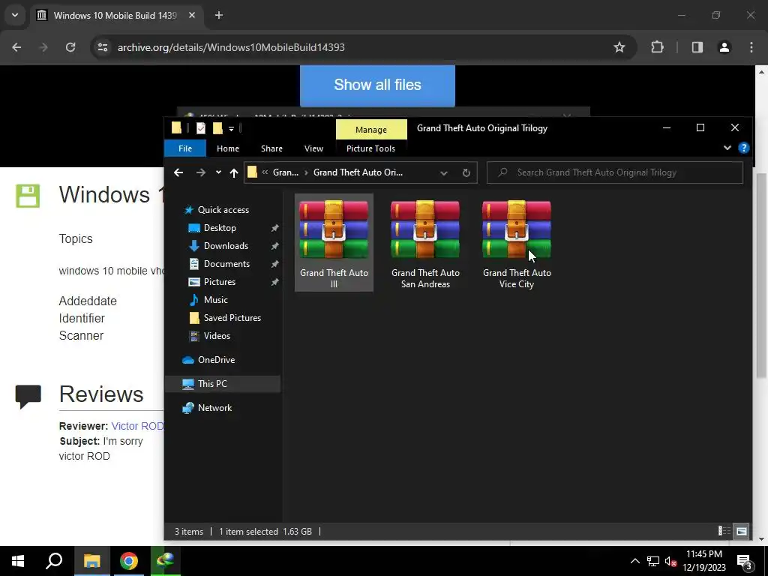Select Grand Theft Auto Vice City archive

click(x=517, y=242)
